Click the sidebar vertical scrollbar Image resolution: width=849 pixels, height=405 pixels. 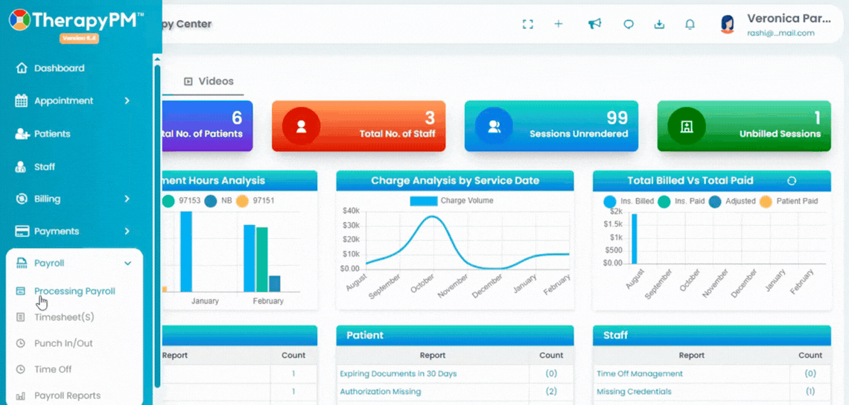157,226
